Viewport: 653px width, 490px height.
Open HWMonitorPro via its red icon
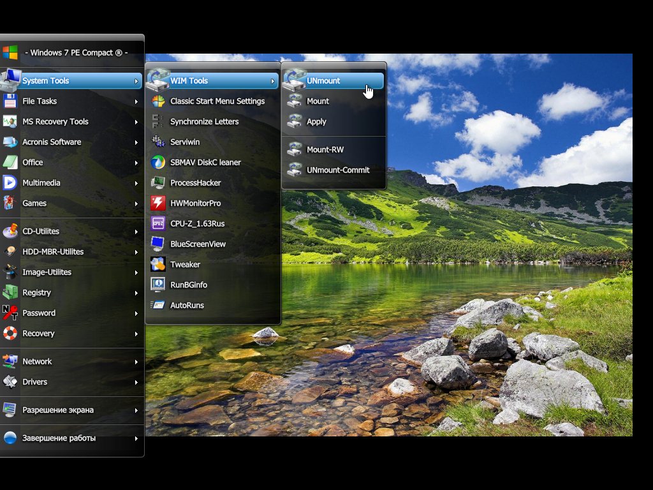point(158,204)
